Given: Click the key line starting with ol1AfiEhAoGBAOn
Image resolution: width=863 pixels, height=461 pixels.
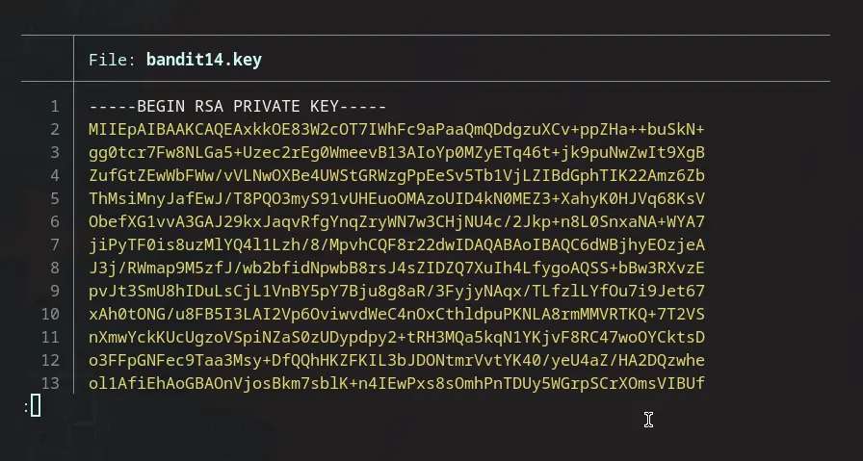Looking at the screenshot, I should tap(396, 384).
